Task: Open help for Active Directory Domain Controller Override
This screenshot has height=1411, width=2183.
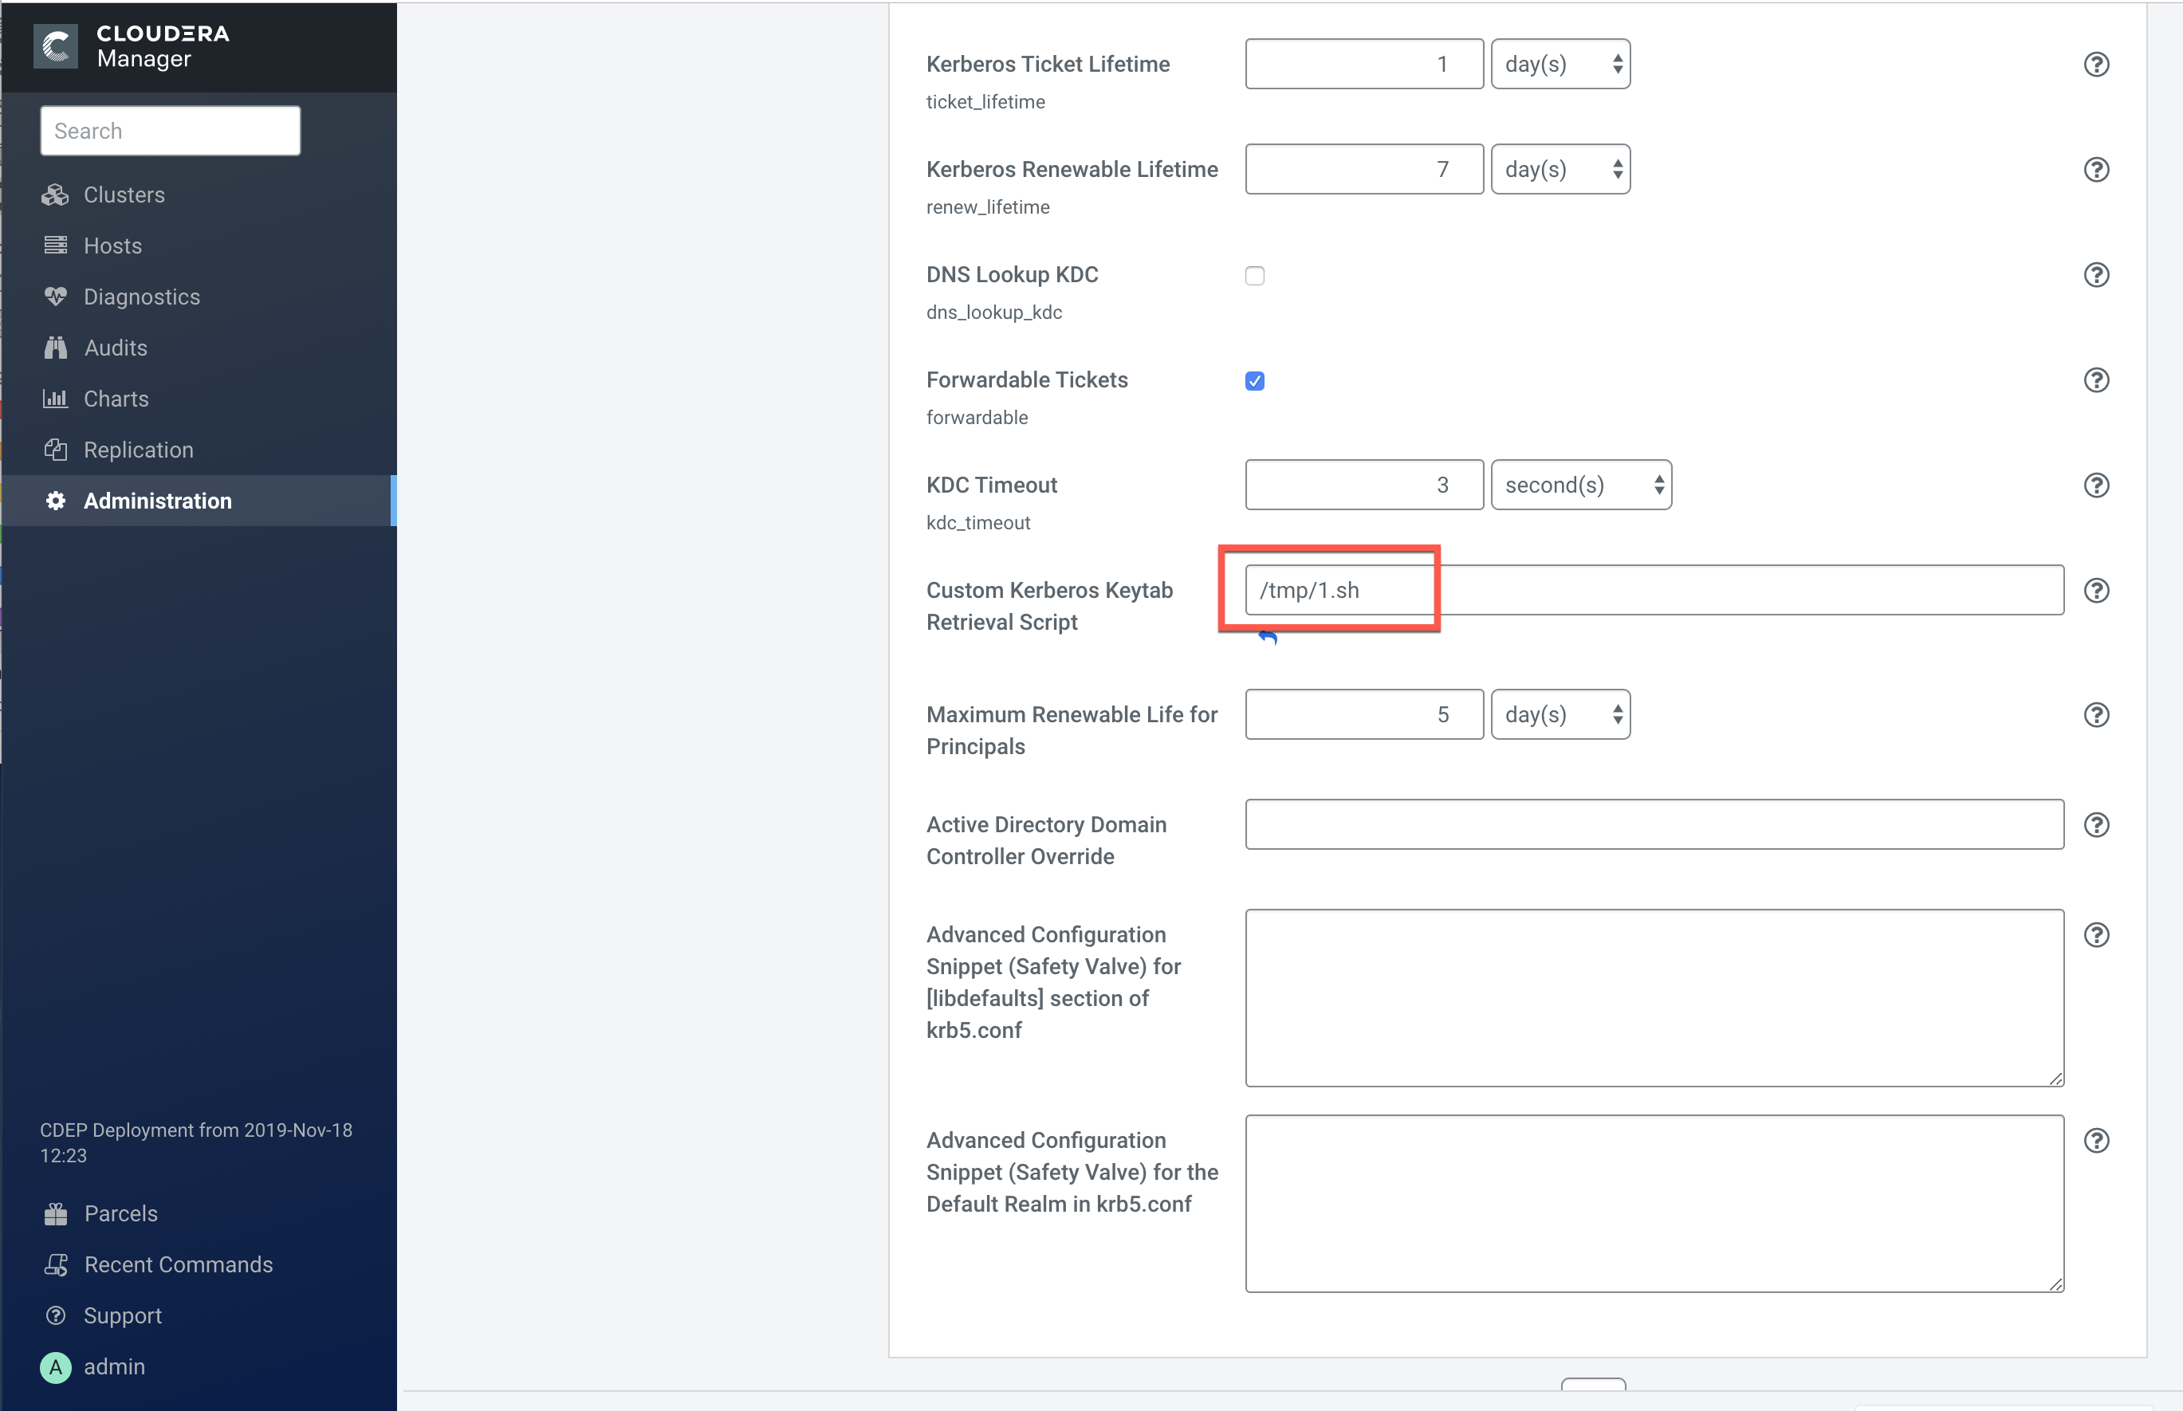Action: tap(2096, 824)
